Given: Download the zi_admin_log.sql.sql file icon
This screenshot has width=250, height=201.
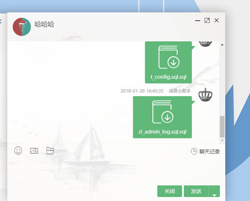Looking at the screenshot, I should pos(163,112).
